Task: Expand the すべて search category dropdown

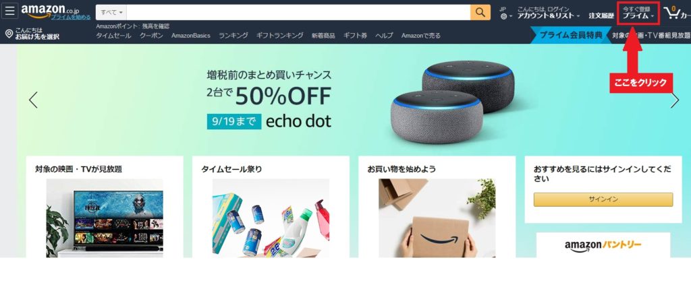Action: pos(111,12)
